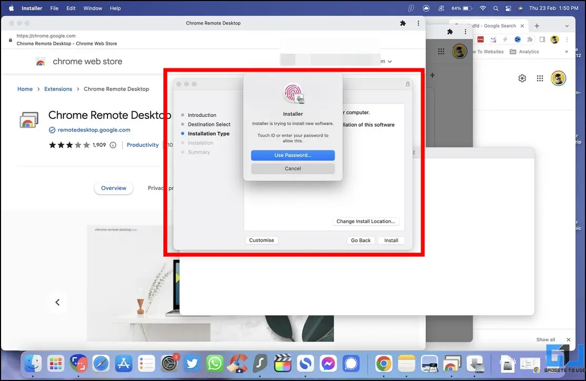The image size is (586, 381).
Task: Click Use Password in the Installer dialog
Action: [x=293, y=155]
